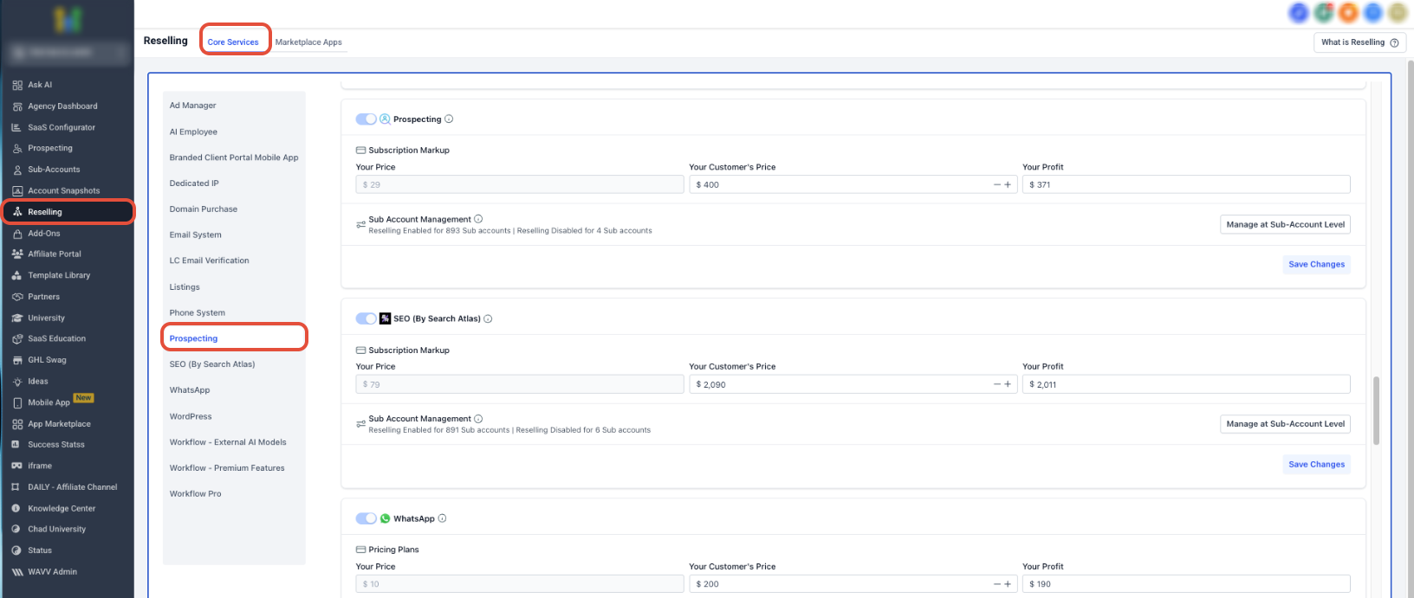Select Dedicated IP in services list
1414x598 pixels.
tap(194, 183)
